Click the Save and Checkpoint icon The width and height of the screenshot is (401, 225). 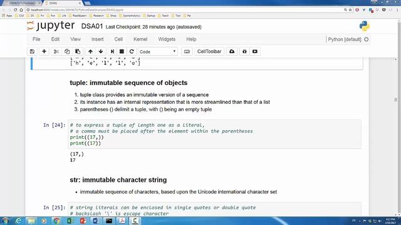(32, 51)
